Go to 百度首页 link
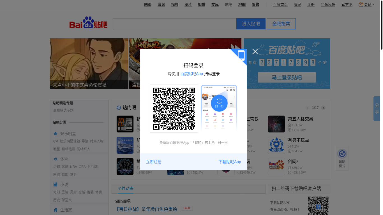This screenshot has height=215, width=383. tap(280, 4)
